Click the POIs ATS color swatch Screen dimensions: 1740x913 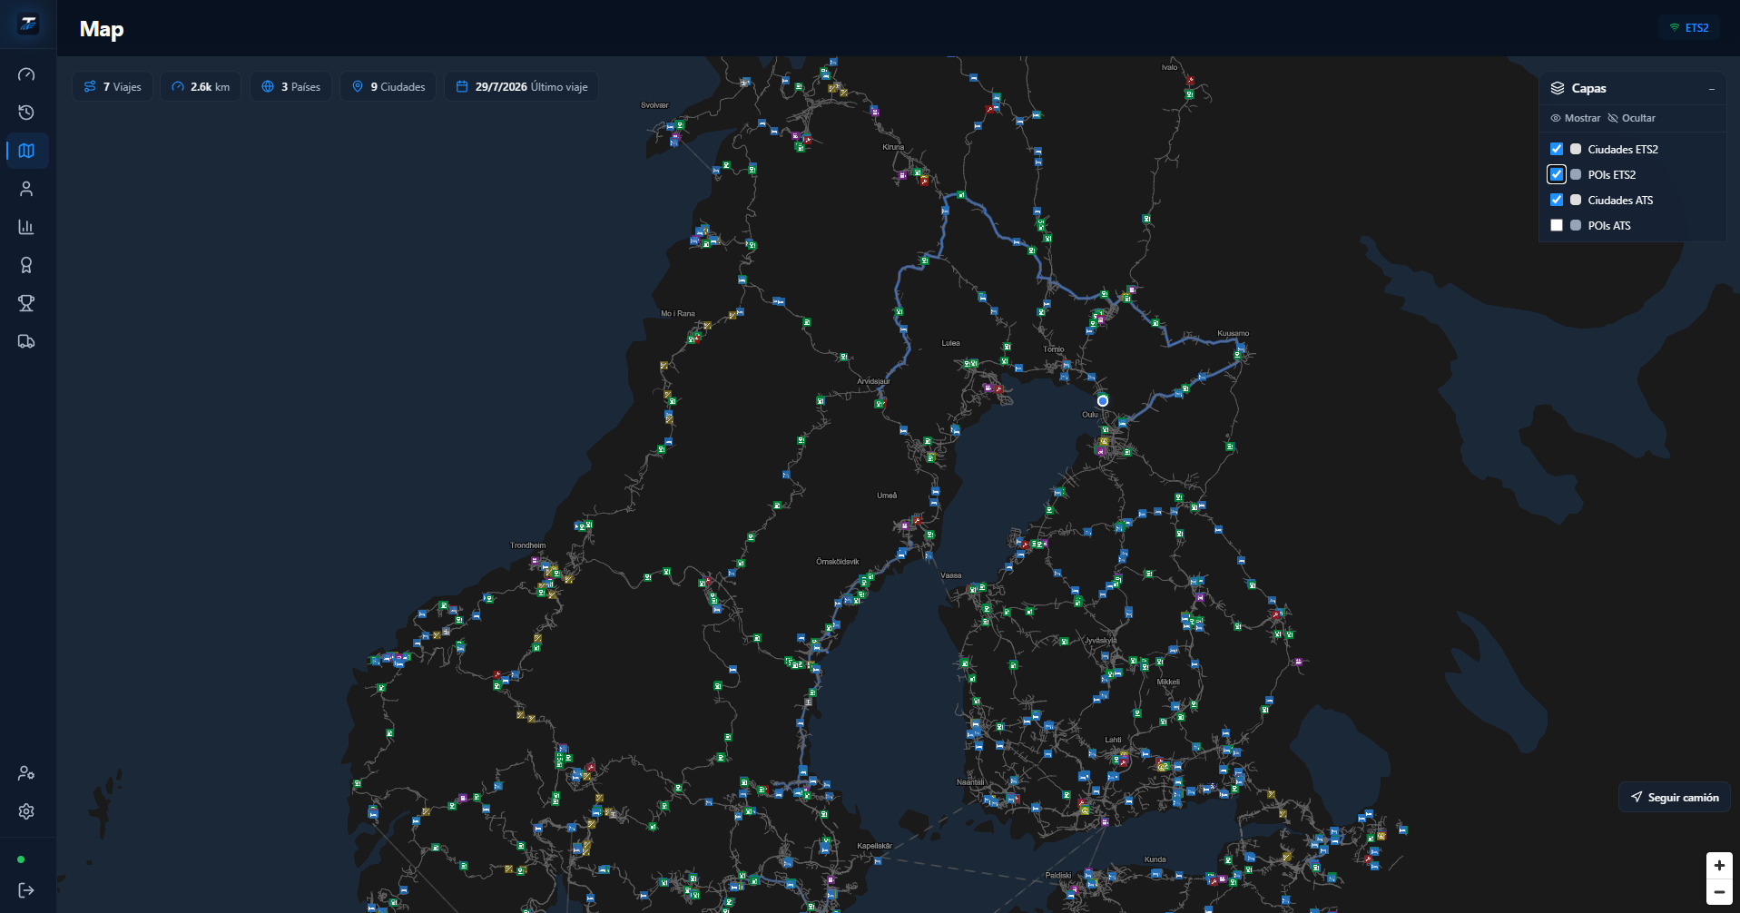click(1576, 225)
